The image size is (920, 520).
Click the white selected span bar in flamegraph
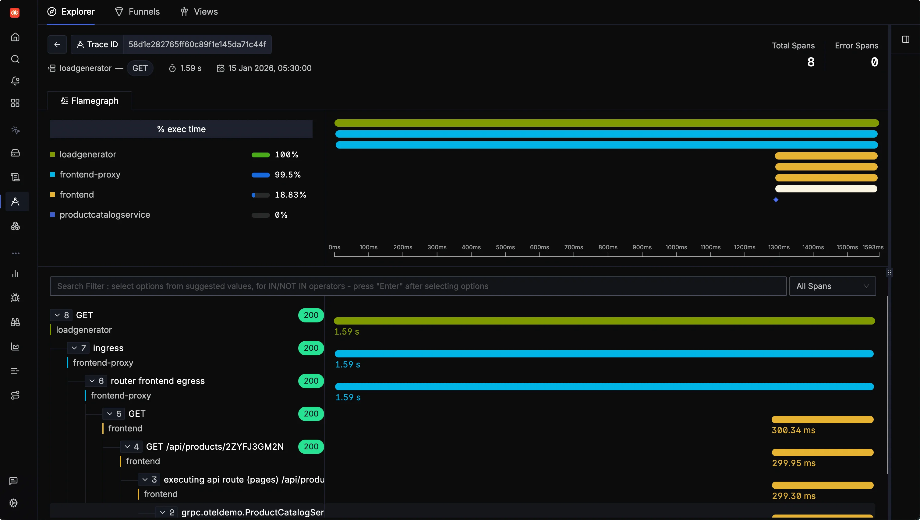(826, 188)
